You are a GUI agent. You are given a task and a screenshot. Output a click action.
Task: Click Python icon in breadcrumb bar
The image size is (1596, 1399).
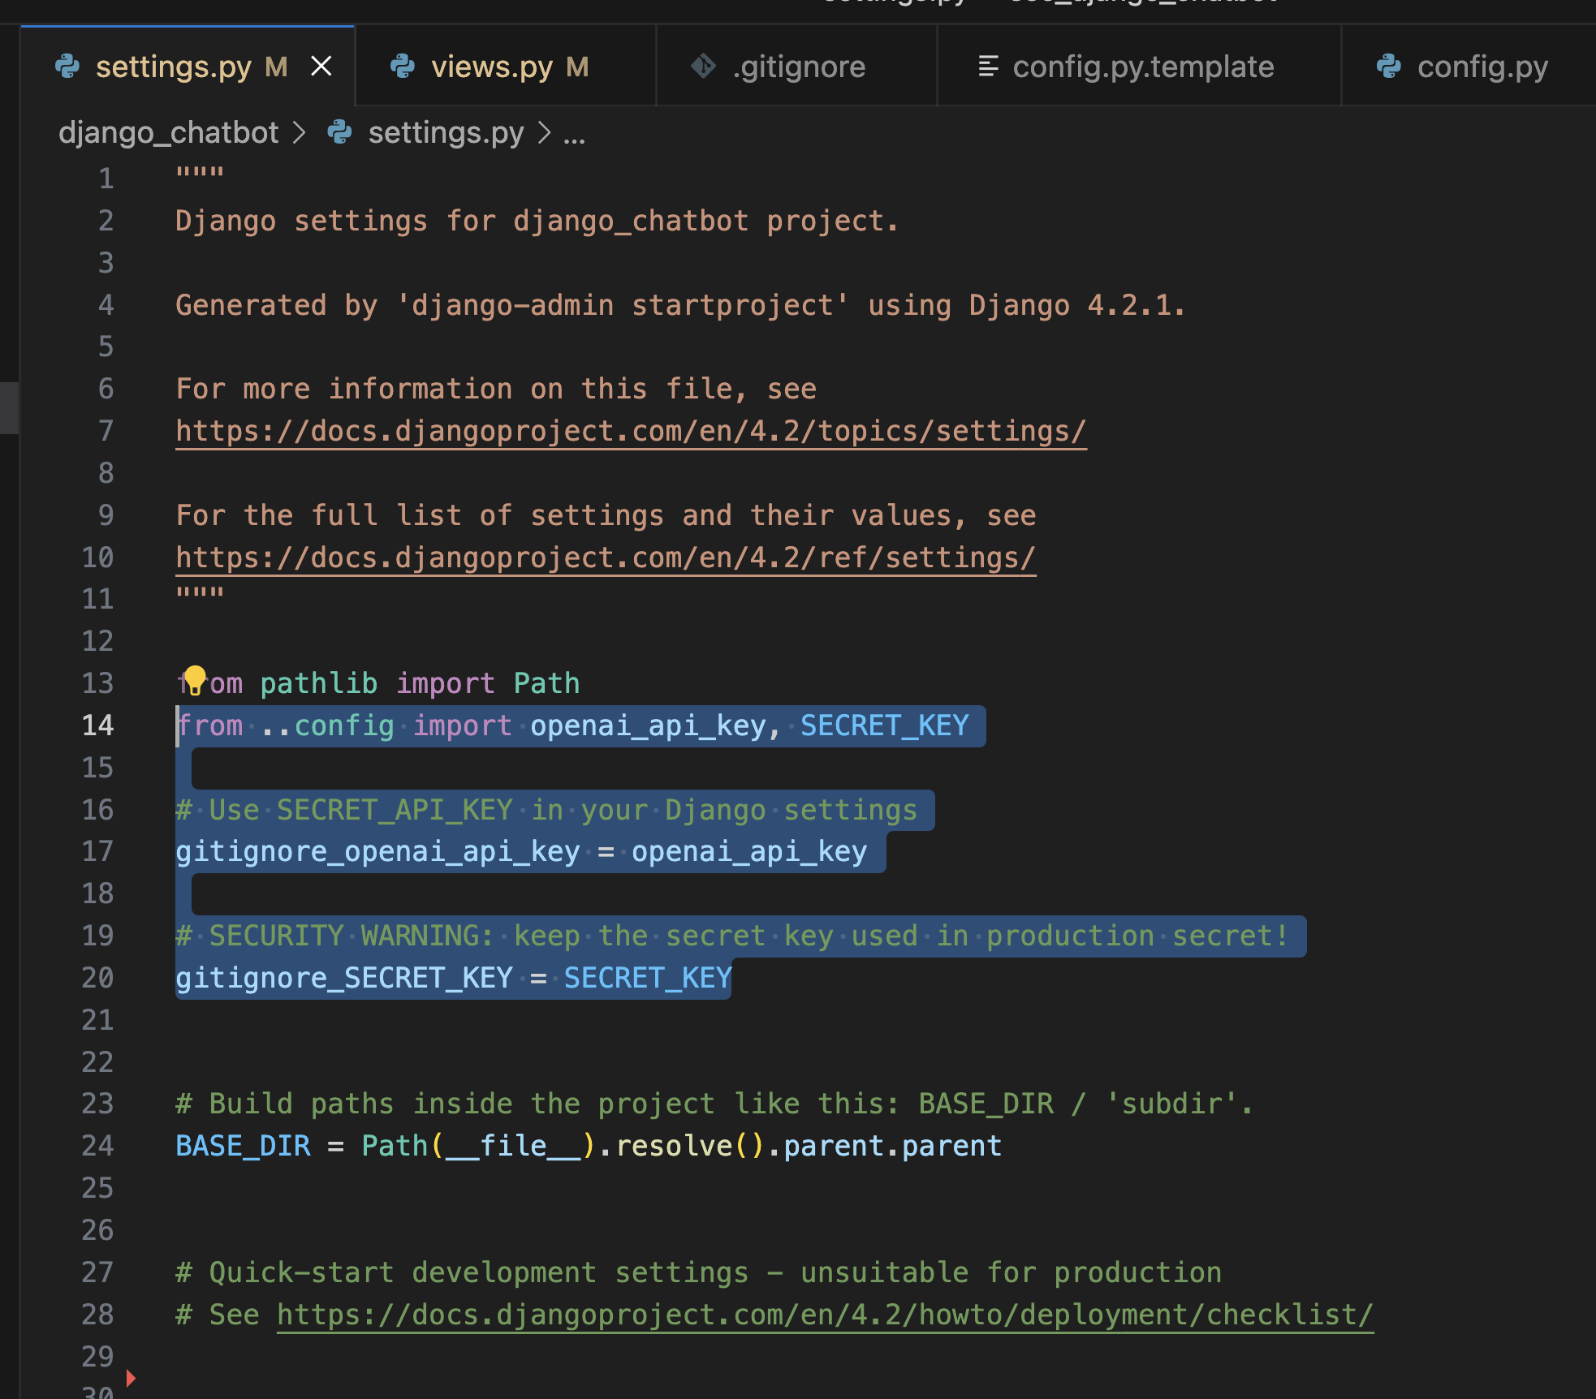[340, 132]
